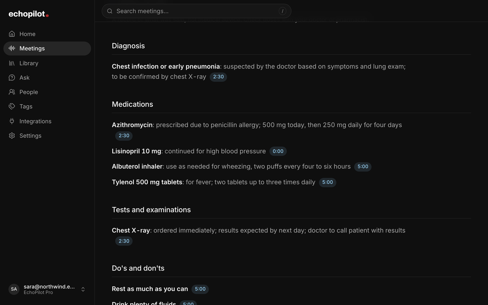Click the 'Albuterol inhaler' text
488x305 pixels.
pyautogui.click(x=137, y=167)
